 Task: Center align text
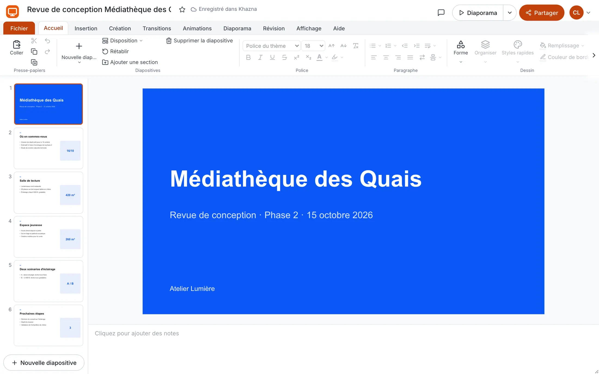[x=386, y=57]
